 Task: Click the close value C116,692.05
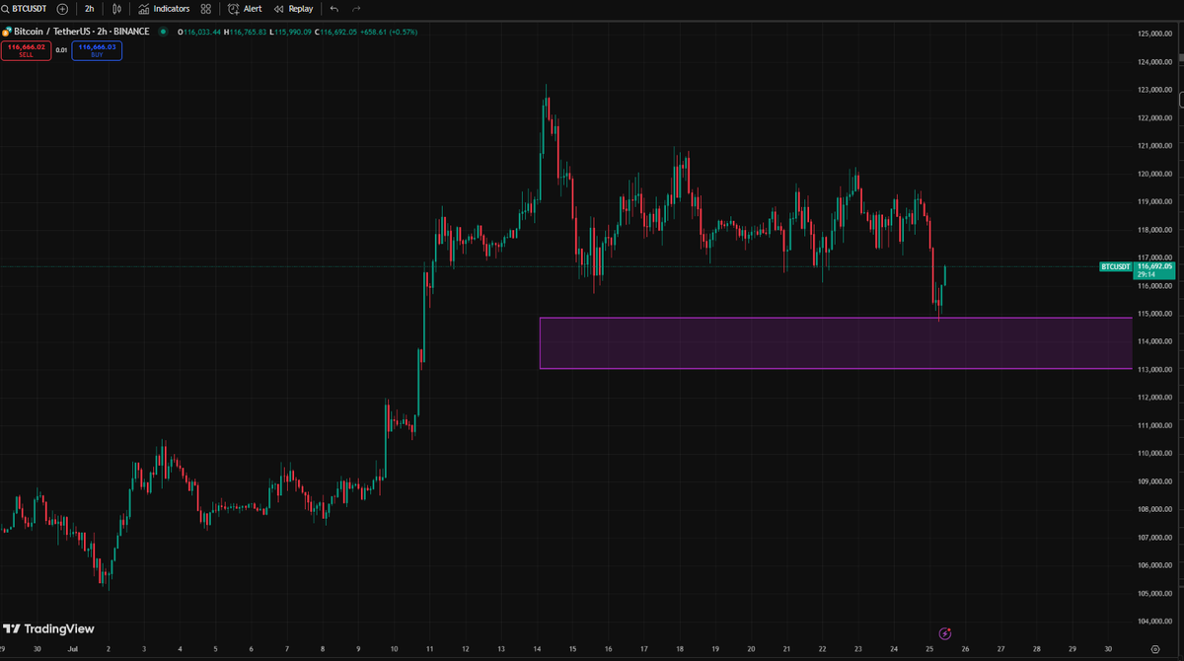tap(337, 32)
